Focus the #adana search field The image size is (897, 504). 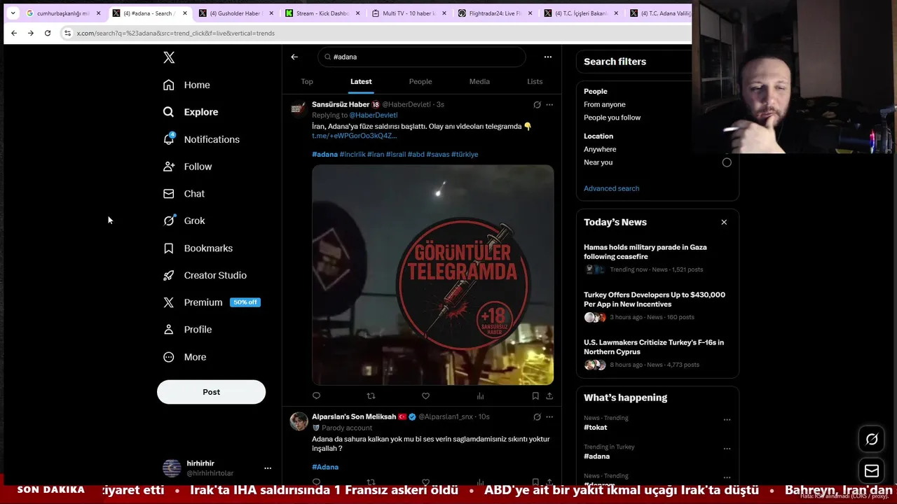(421, 57)
